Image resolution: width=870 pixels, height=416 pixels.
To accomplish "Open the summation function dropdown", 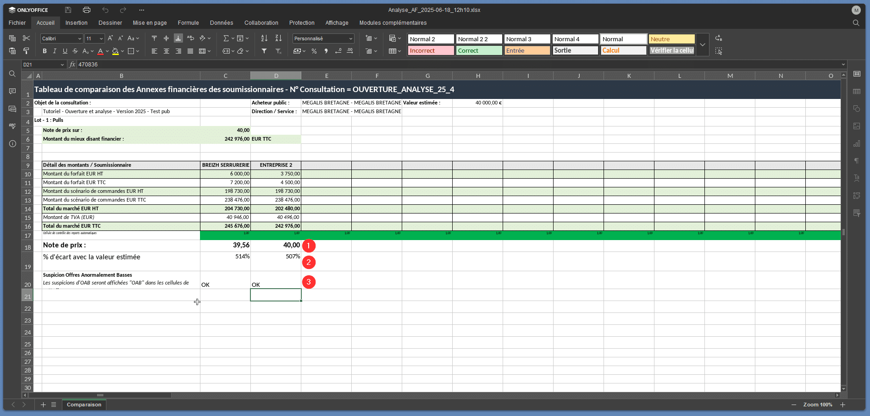I will (x=233, y=38).
